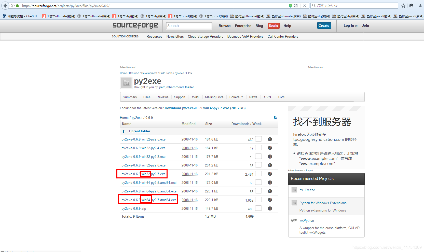Viewport: 424px width, 252px height.
Task: Open the QR code icon in address bar
Action: (x=296, y=6)
